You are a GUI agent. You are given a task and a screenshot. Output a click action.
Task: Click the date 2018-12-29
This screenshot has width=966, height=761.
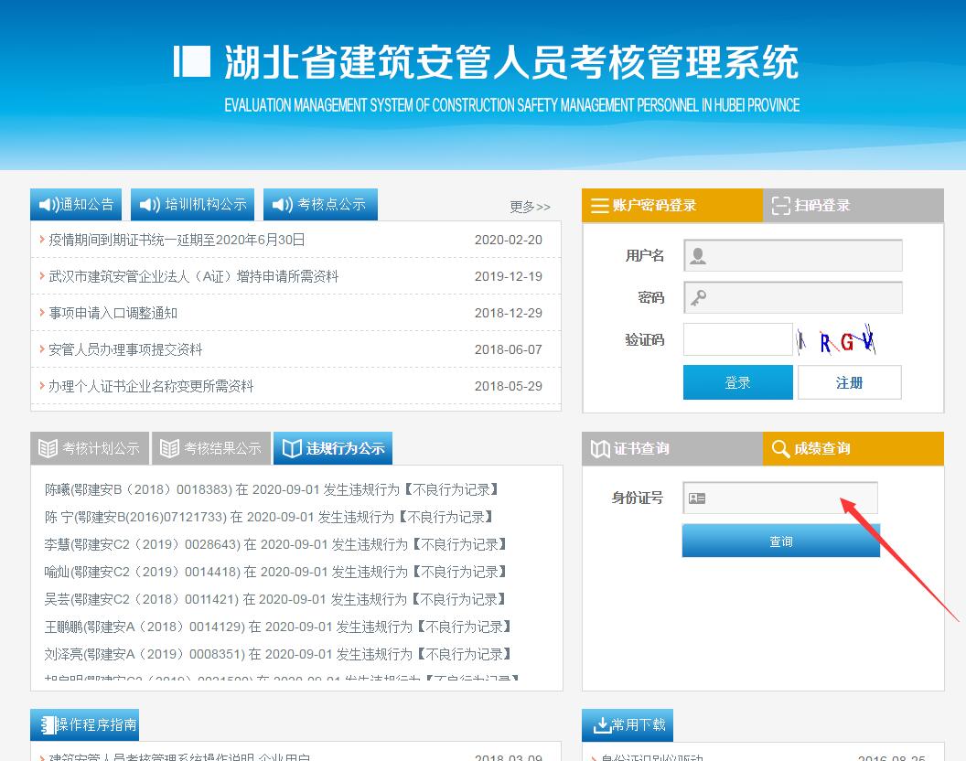[509, 313]
